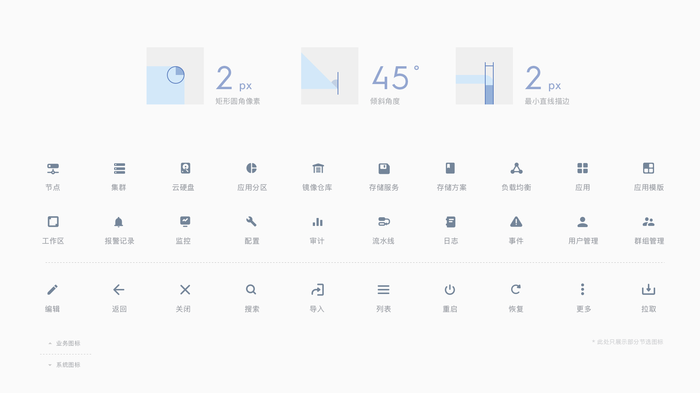The height and width of the screenshot is (393, 700).
Task: Click the 审计 bar chart icon
Action: click(318, 222)
